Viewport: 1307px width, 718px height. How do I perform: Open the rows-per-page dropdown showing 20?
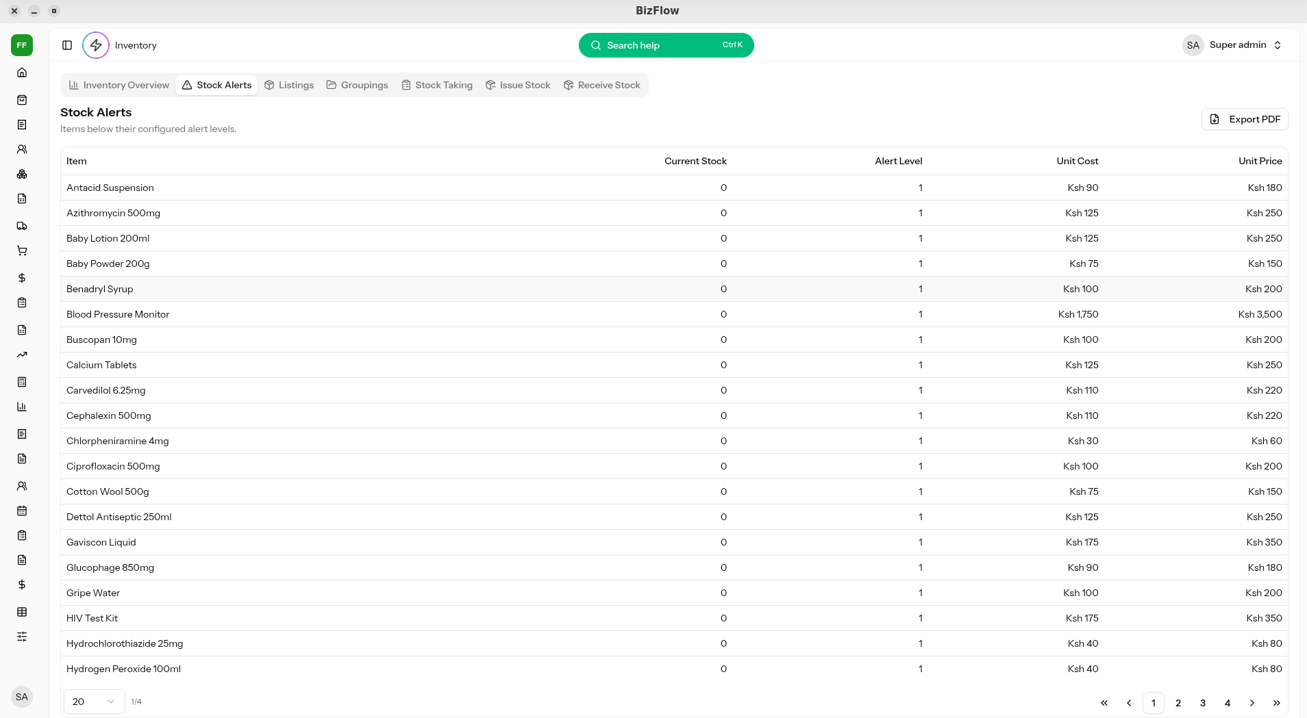click(94, 702)
